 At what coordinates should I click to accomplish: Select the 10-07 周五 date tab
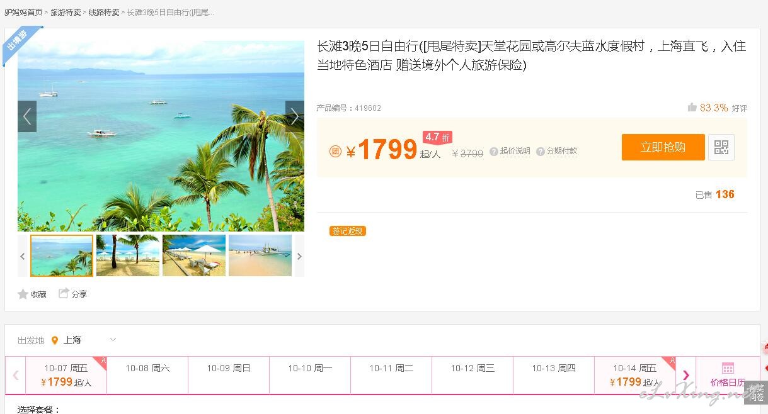(66, 375)
